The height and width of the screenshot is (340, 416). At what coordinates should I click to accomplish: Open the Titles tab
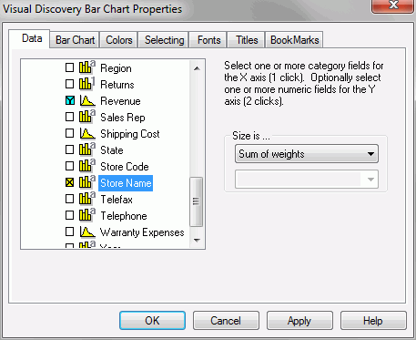click(247, 40)
